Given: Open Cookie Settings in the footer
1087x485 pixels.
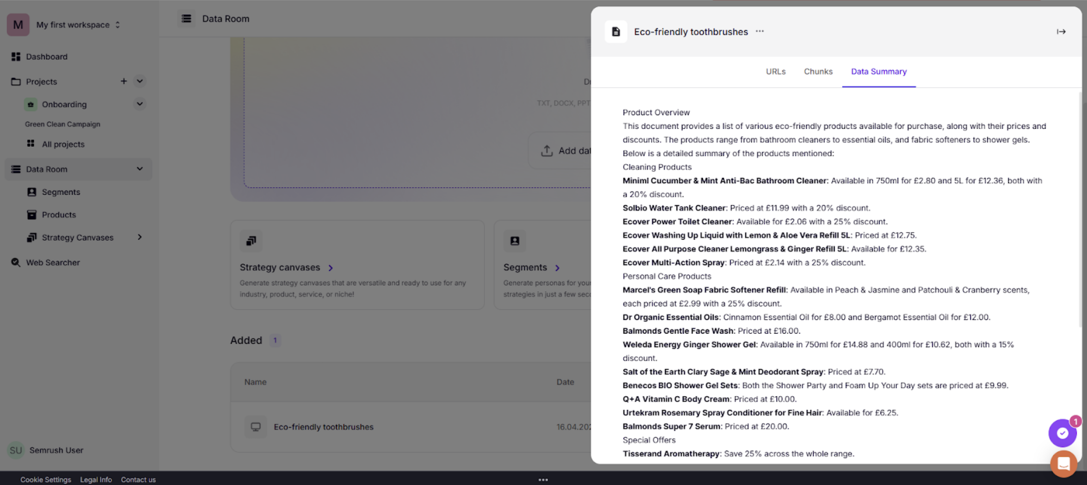Looking at the screenshot, I should click(46, 479).
